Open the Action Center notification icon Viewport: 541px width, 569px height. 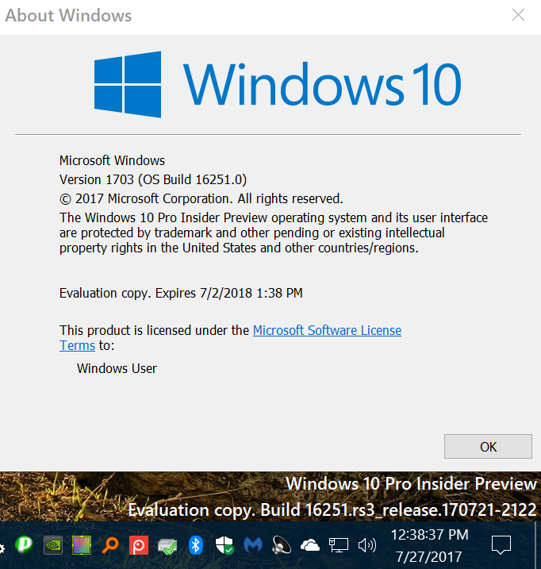tap(501, 545)
